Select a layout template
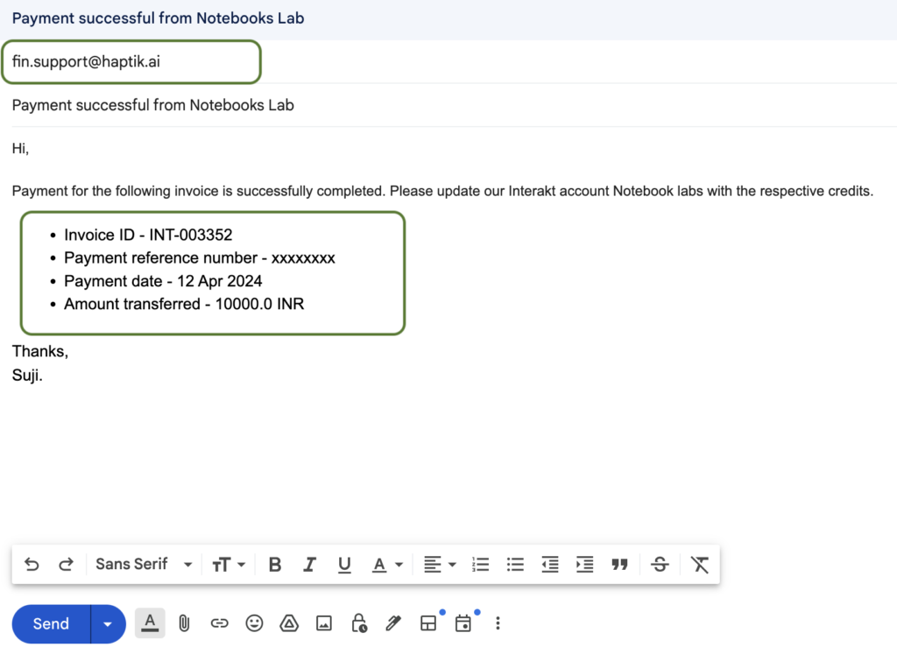 click(x=428, y=623)
